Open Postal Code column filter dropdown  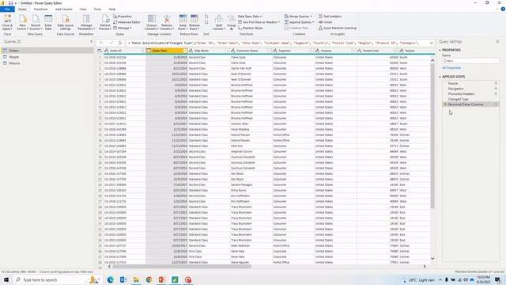[395, 51]
